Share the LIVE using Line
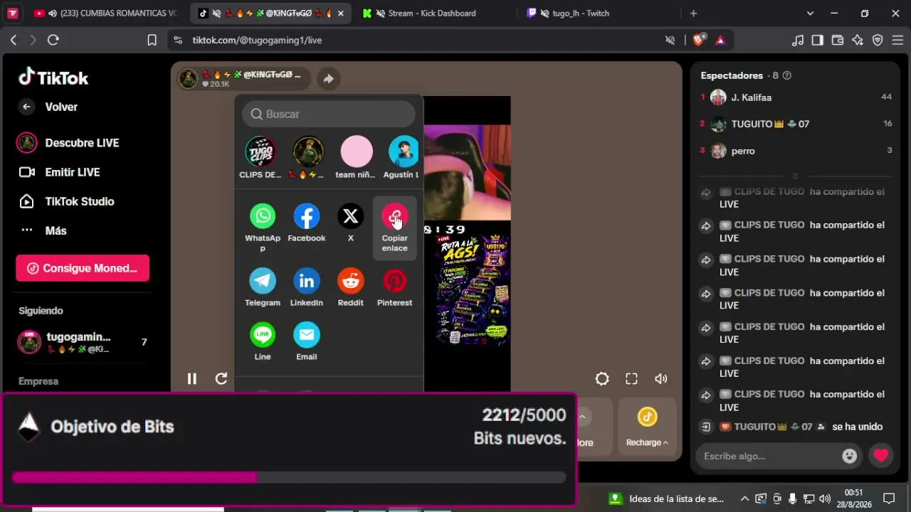Screen dimensions: 911x512 point(263,341)
